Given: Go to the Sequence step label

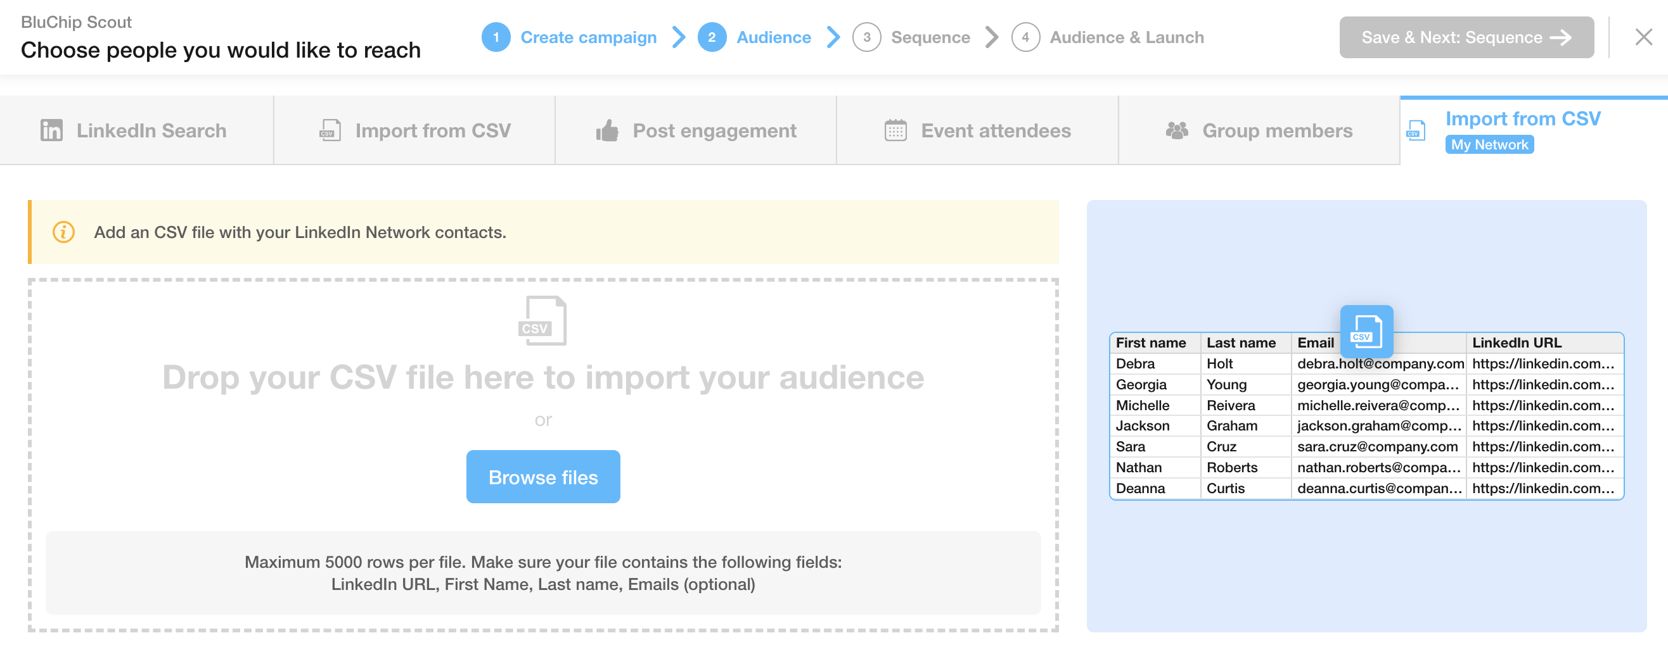Looking at the screenshot, I should pos(930,37).
